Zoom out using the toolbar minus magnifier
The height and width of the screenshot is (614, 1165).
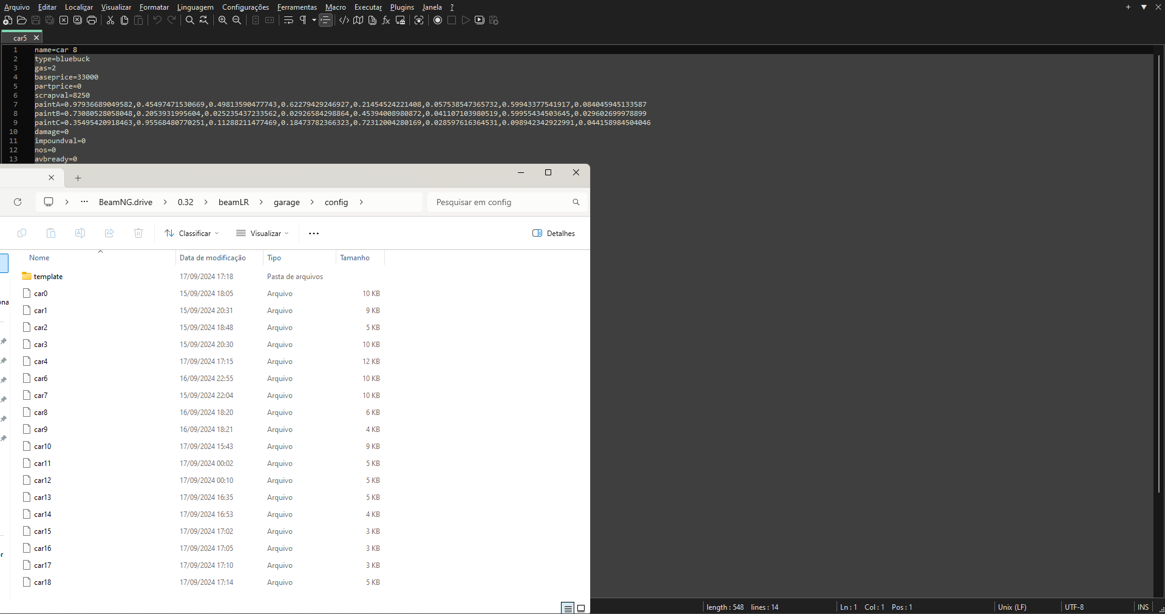coord(237,20)
